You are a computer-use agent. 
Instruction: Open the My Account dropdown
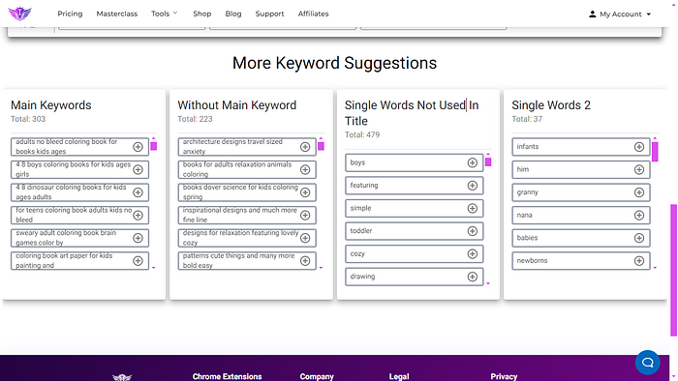620,15
